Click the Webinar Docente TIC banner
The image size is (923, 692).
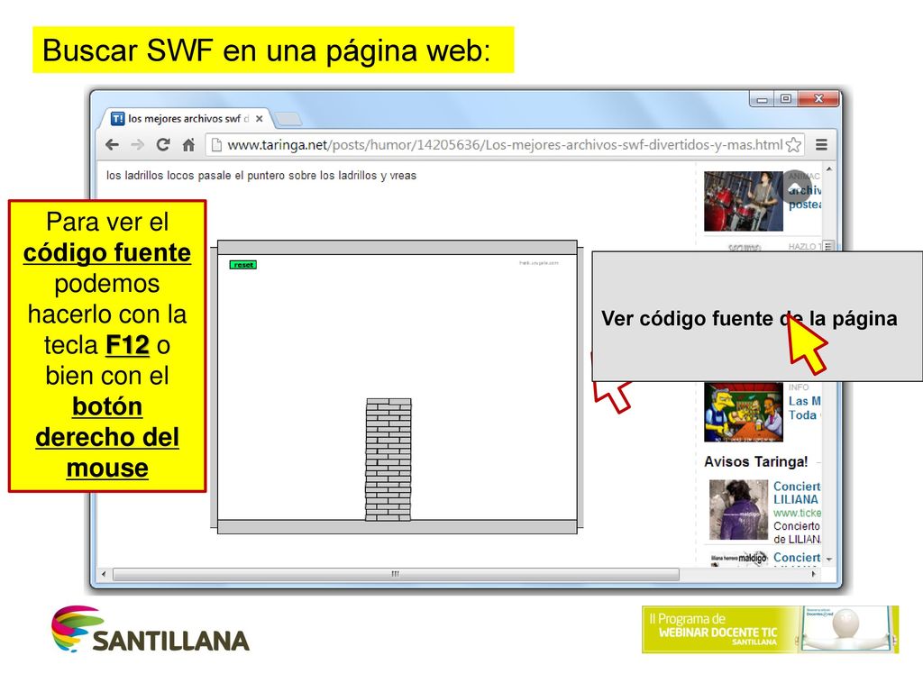[770, 630]
